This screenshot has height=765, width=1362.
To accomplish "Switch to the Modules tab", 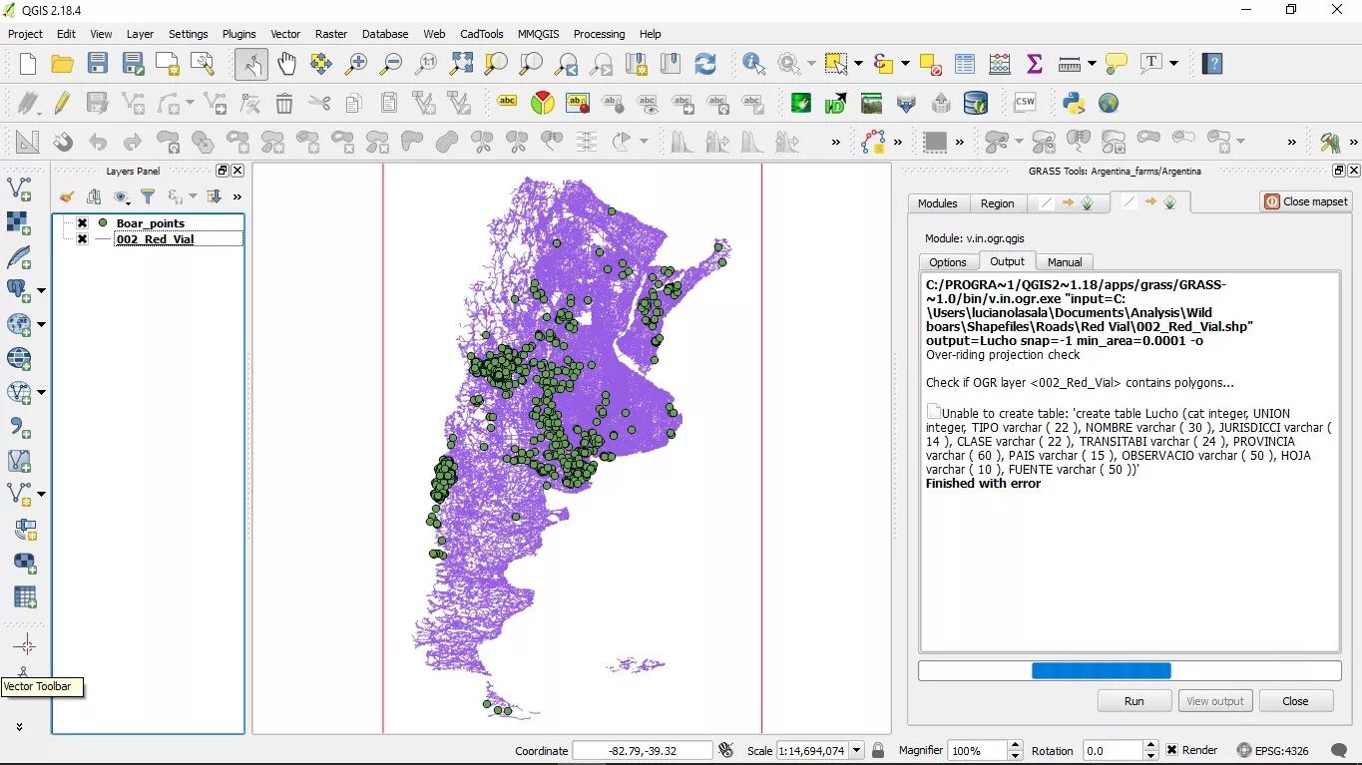I will pos(937,203).
